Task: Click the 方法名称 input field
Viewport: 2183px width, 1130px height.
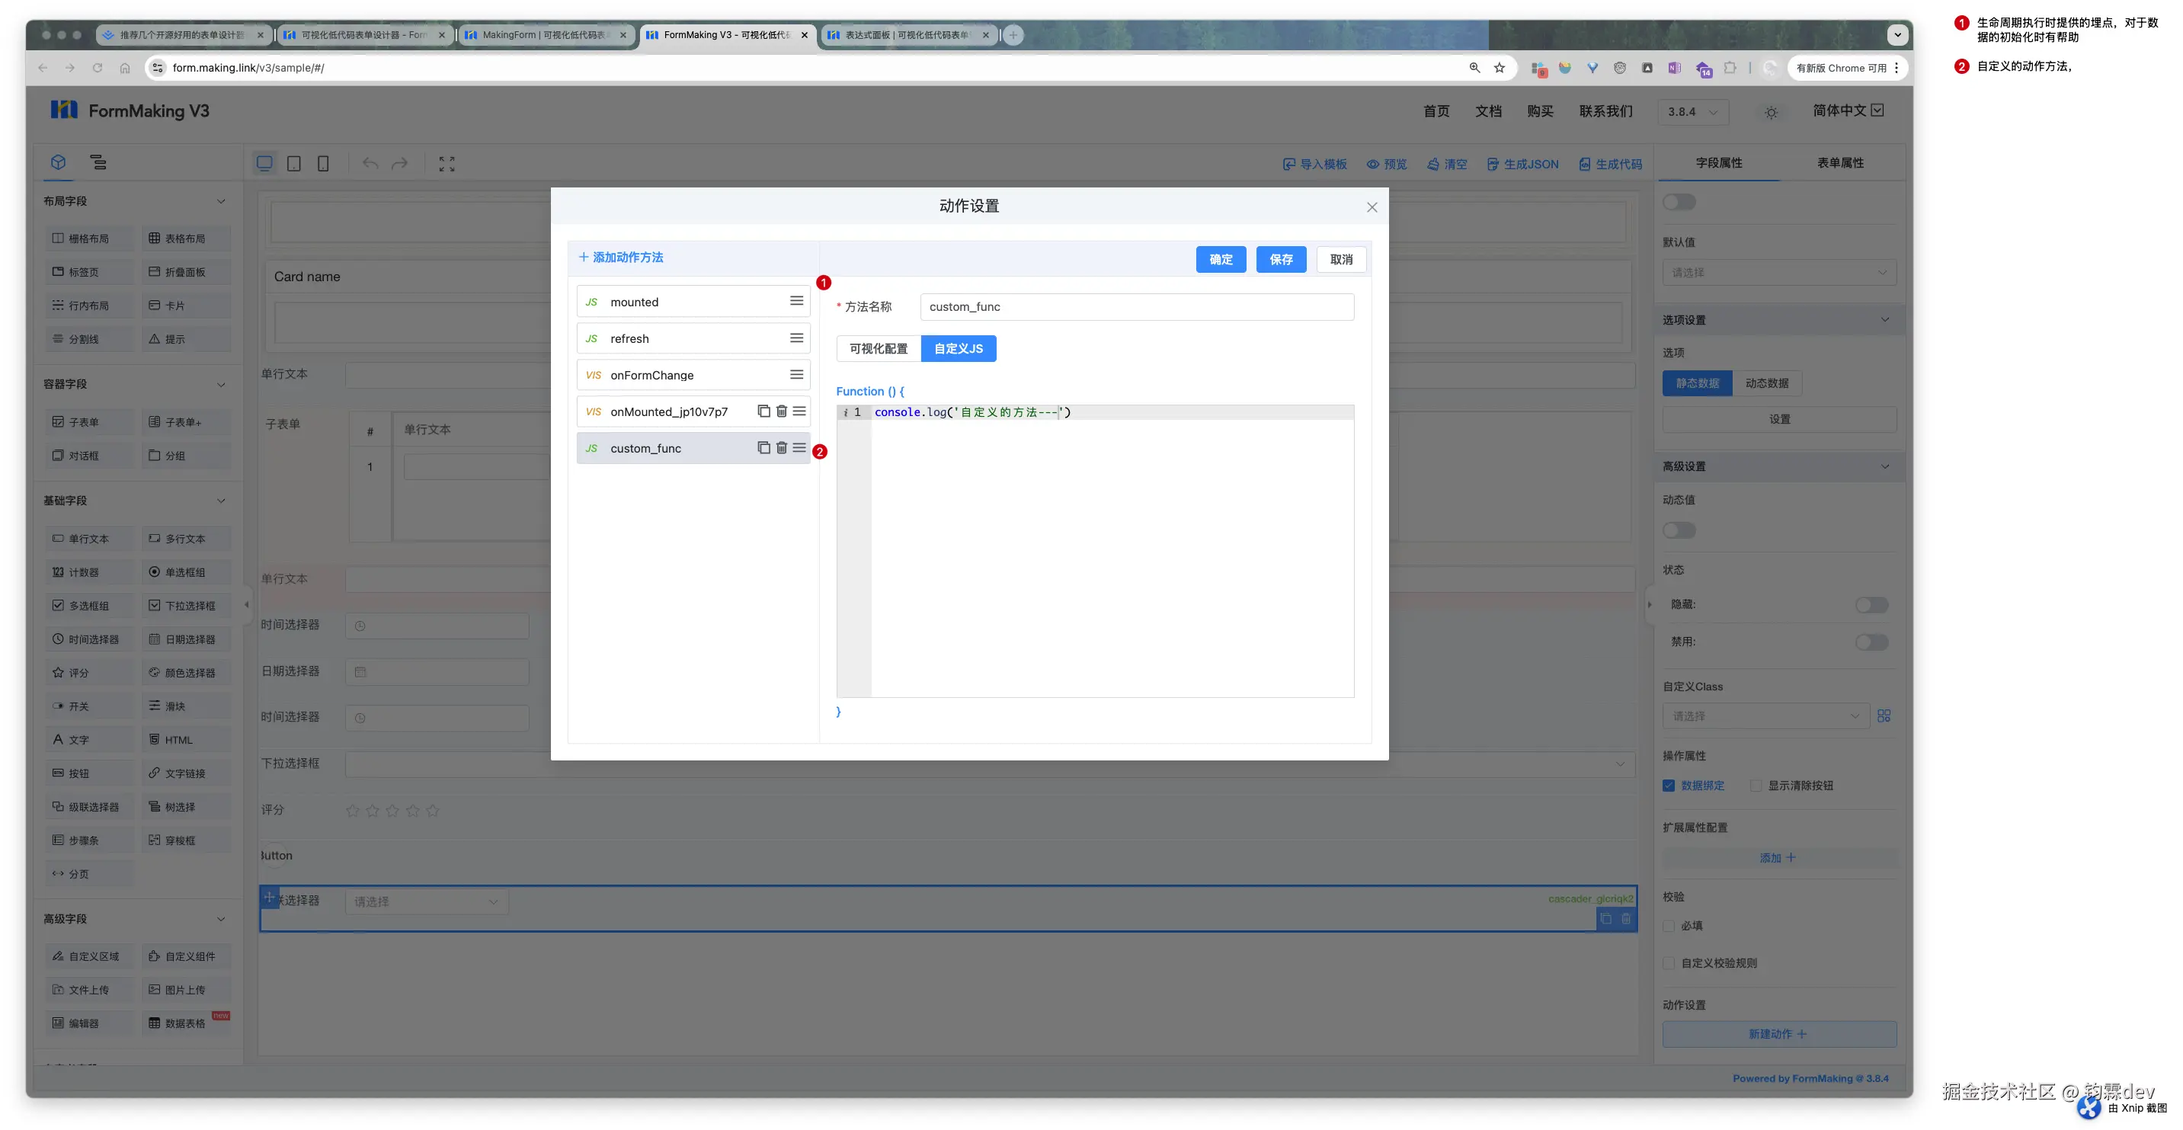Action: point(1136,307)
